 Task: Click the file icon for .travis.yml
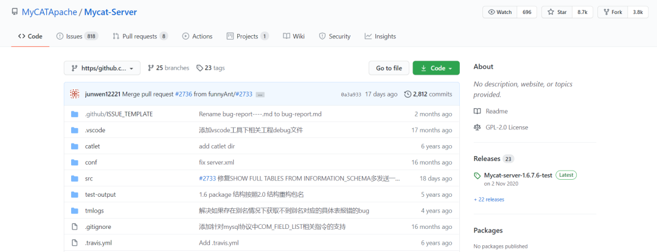(75, 243)
